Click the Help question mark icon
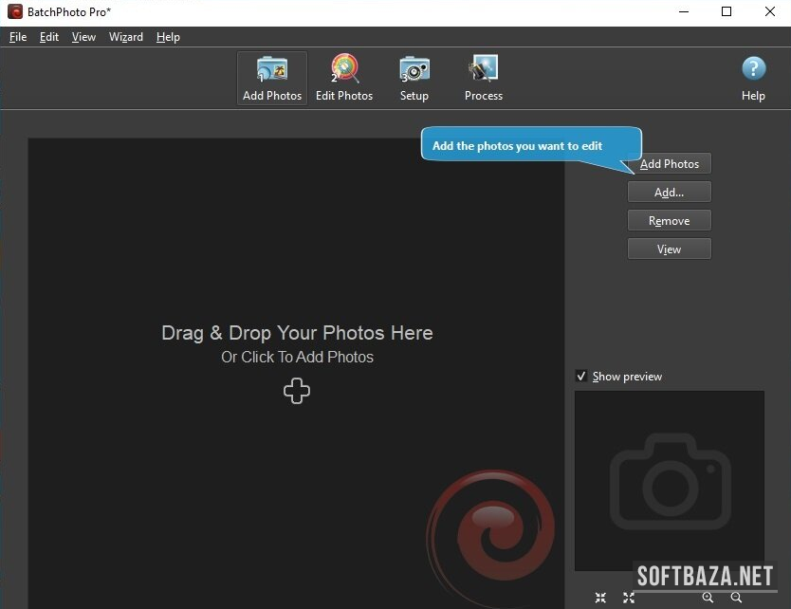 pos(753,78)
